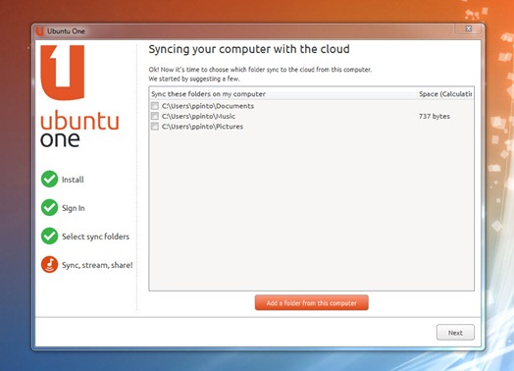Click Add a folder from this computer

[x=311, y=302]
